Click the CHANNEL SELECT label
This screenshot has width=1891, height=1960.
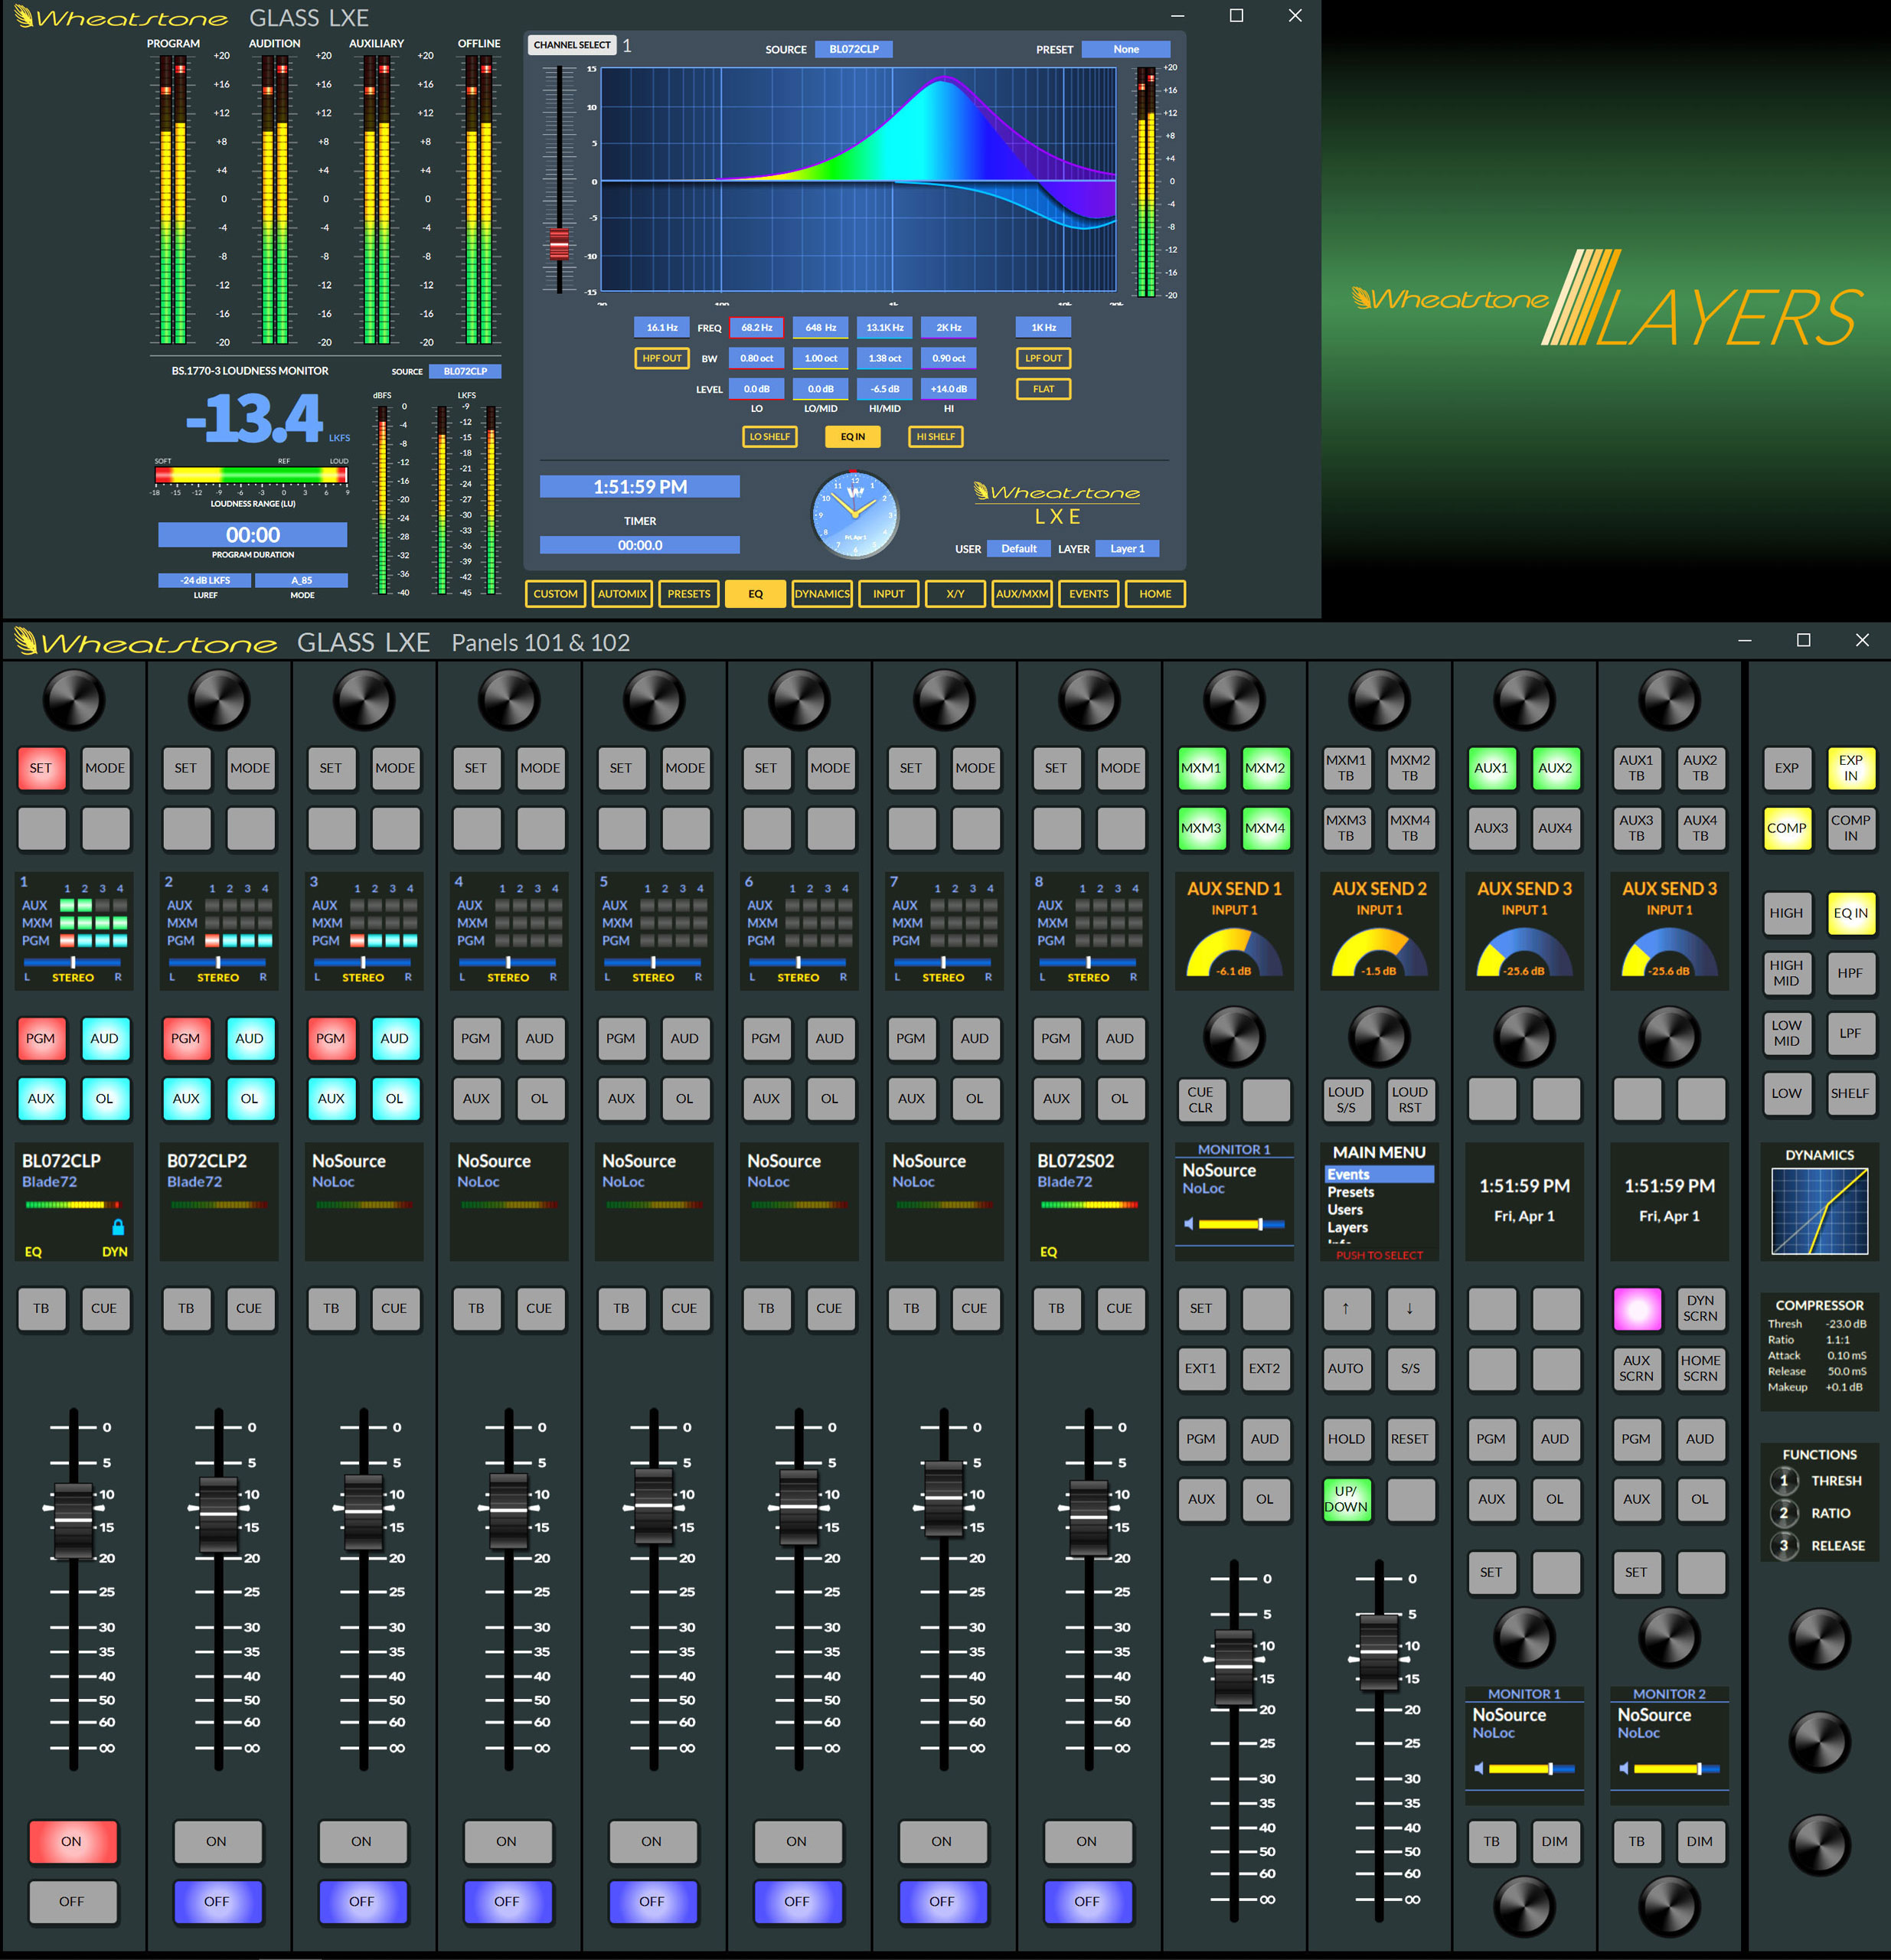click(x=572, y=45)
